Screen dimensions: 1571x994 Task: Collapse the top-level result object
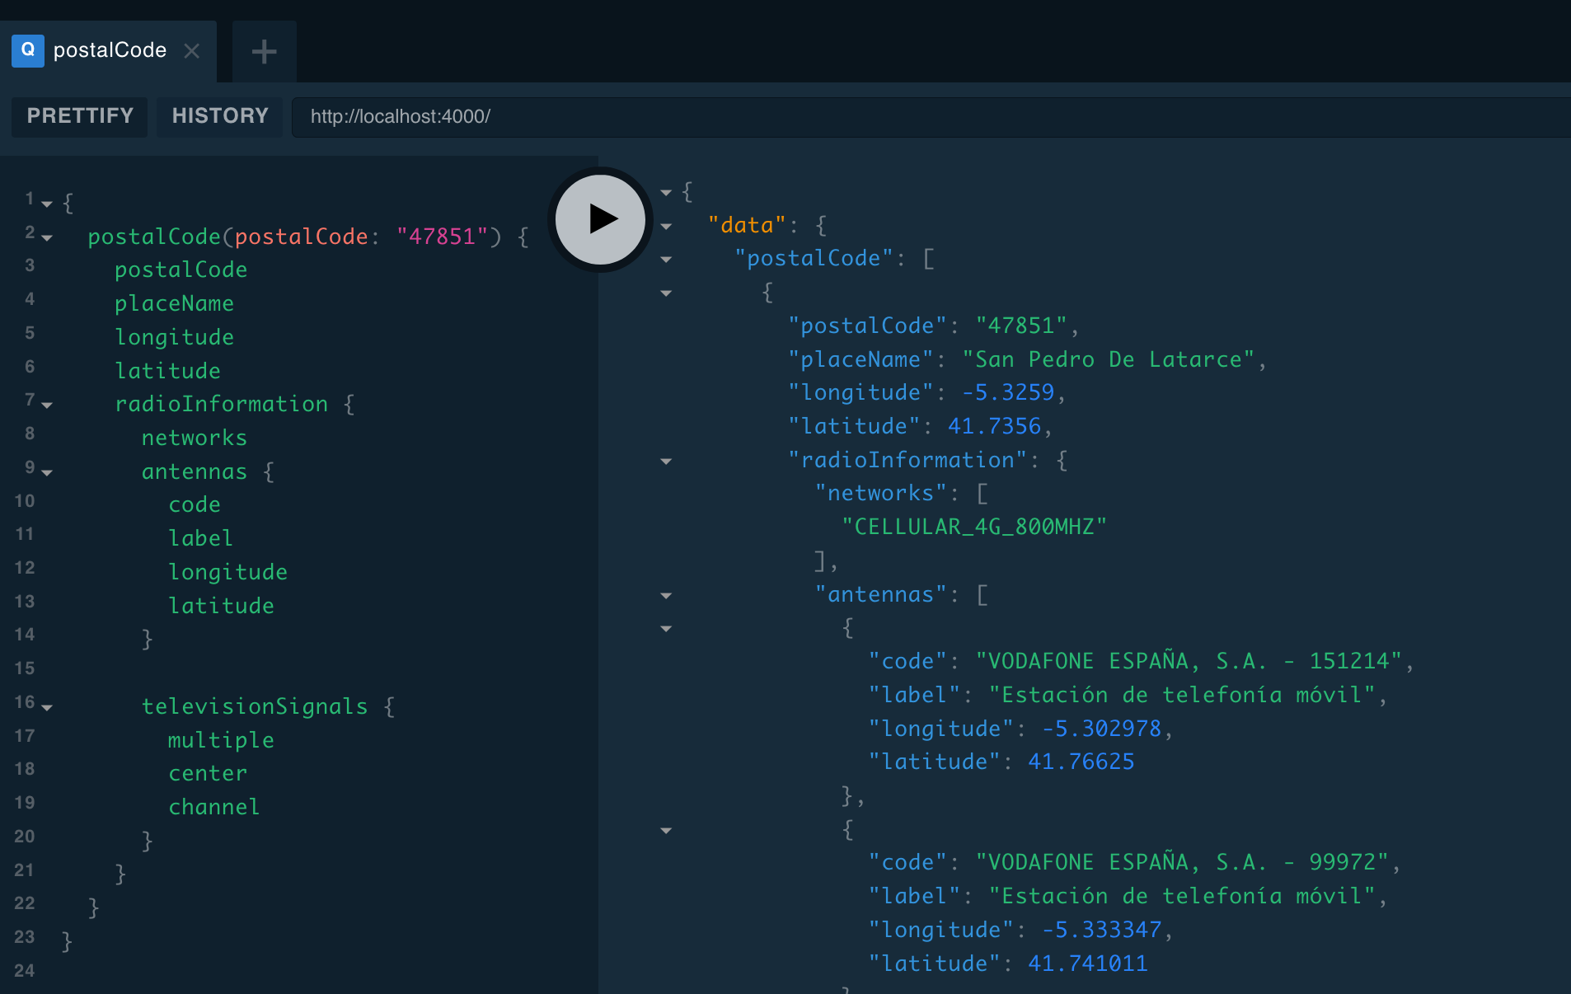[666, 192]
